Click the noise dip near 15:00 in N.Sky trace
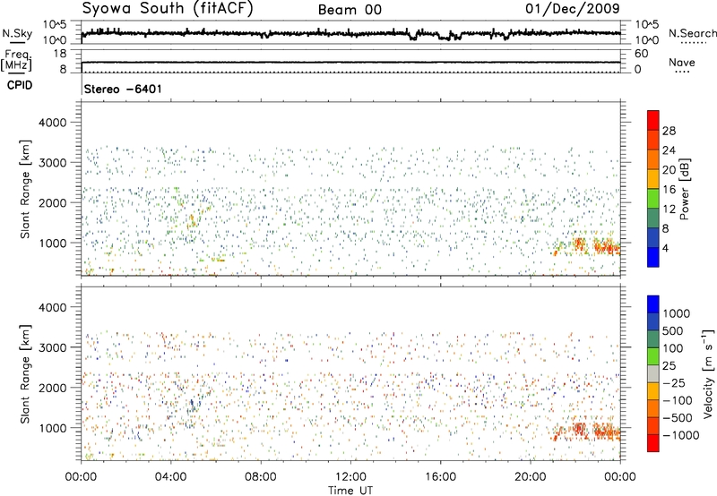 [x=413, y=38]
